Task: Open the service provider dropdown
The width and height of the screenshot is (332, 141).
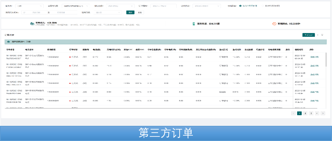Action: click(x=30, y=6)
